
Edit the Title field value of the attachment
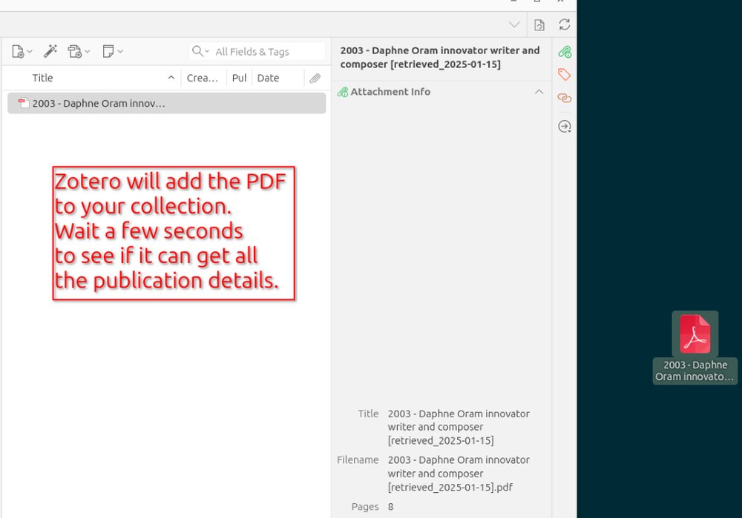click(459, 427)
